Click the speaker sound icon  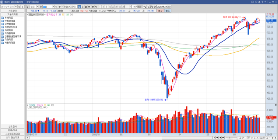coord(59,7)
